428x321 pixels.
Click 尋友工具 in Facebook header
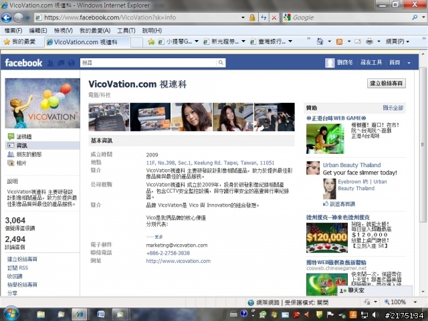[x=371, y=62]
